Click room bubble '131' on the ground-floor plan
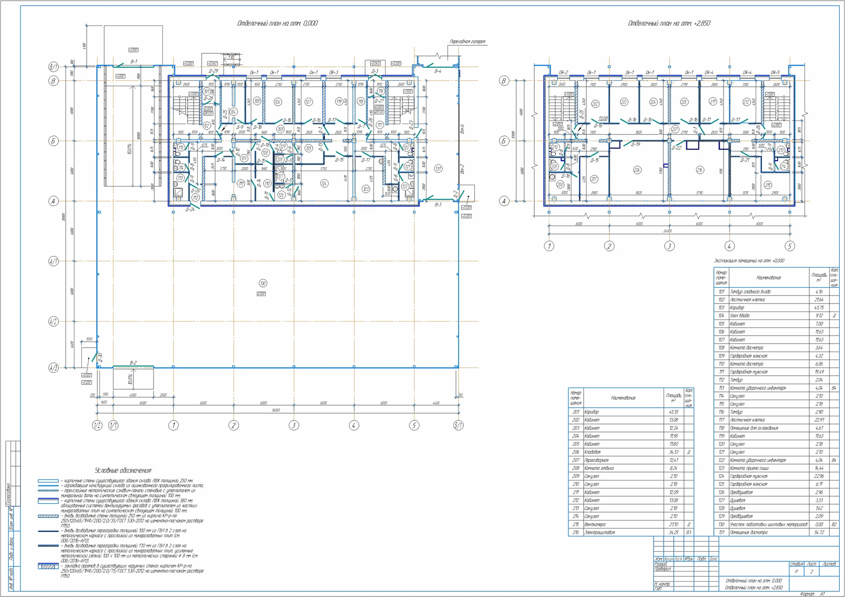This screenshot has width=845, height=597. (438, 168)
